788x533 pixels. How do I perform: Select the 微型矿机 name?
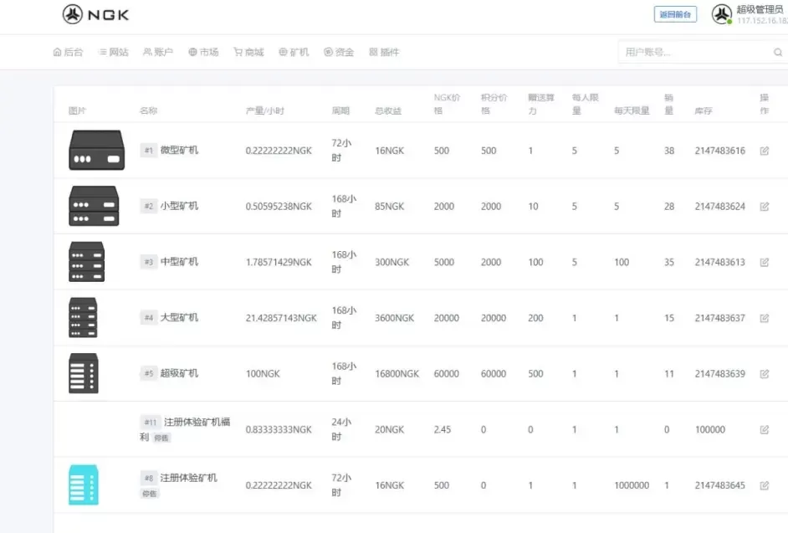tap(179, 150)
